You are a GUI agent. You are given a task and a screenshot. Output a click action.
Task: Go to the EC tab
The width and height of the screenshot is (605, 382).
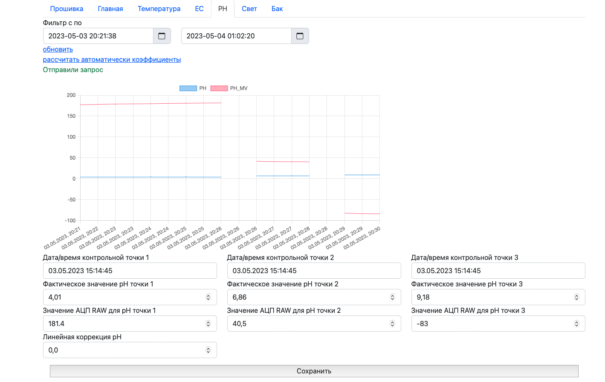(199, 9)
